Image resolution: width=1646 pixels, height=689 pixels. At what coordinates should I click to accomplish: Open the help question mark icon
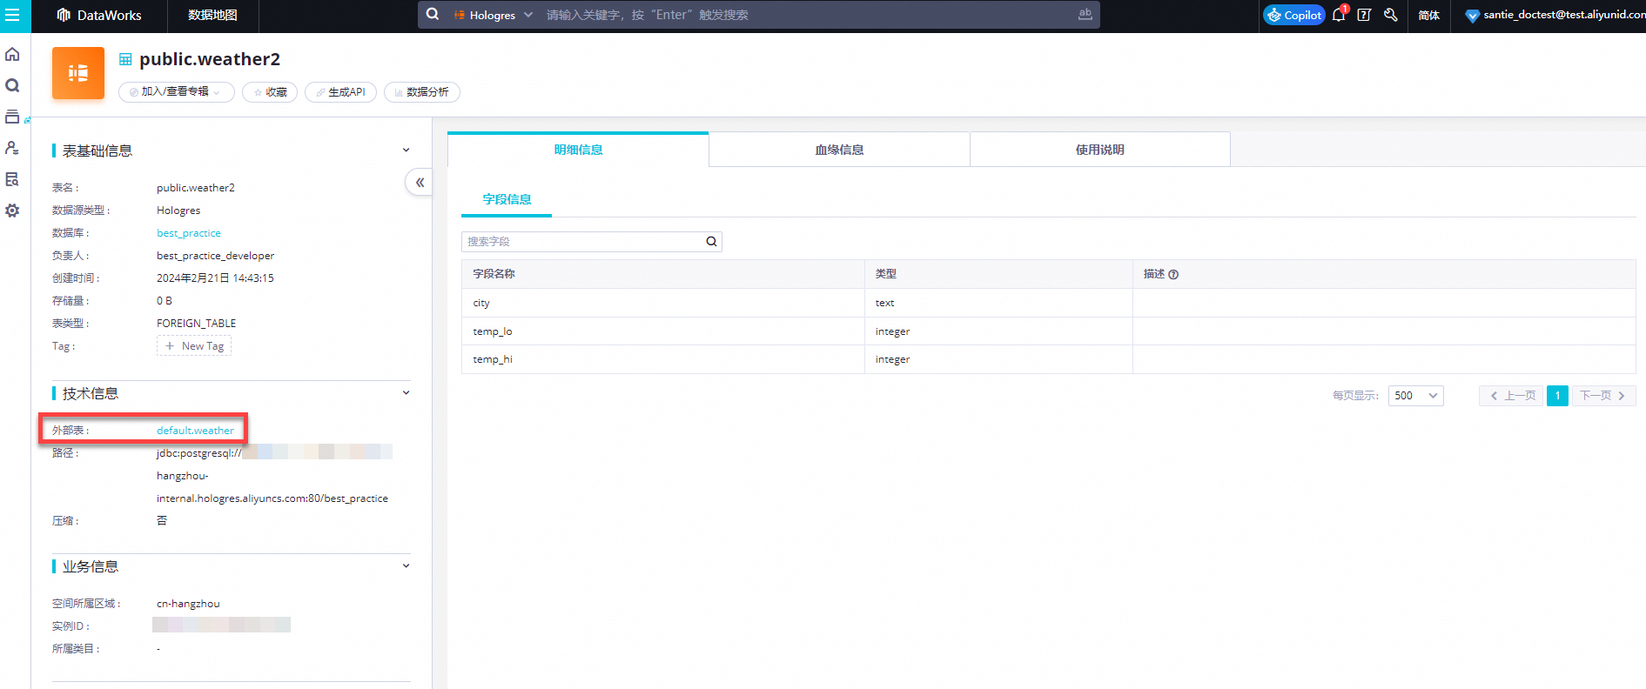(1364, 15)
